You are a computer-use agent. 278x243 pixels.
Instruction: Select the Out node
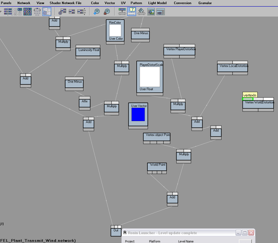[116, 231]
